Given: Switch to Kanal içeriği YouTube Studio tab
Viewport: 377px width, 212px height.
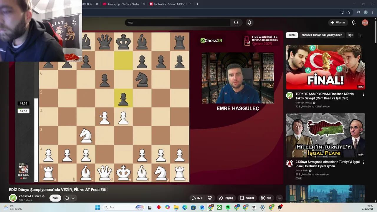Looking at the screenshot, I should coord(123,4).
